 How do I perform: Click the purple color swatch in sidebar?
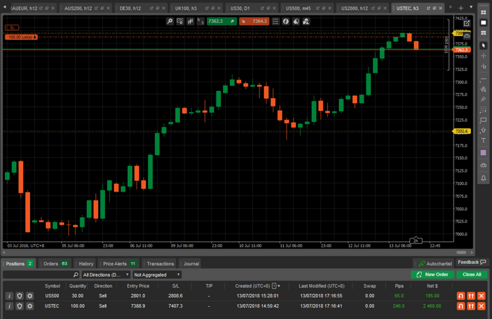pyautogui.click(x=484, y=152)
